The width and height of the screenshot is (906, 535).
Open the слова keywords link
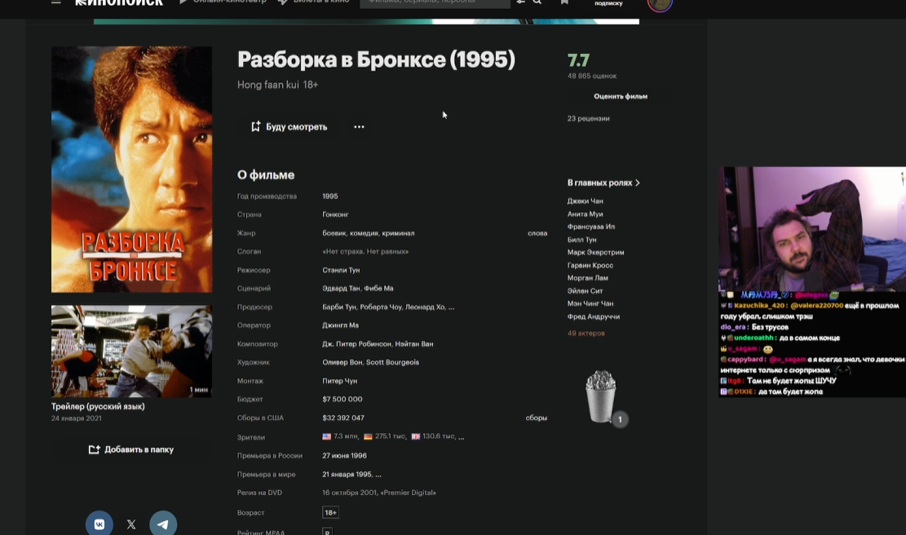(537, 232)
